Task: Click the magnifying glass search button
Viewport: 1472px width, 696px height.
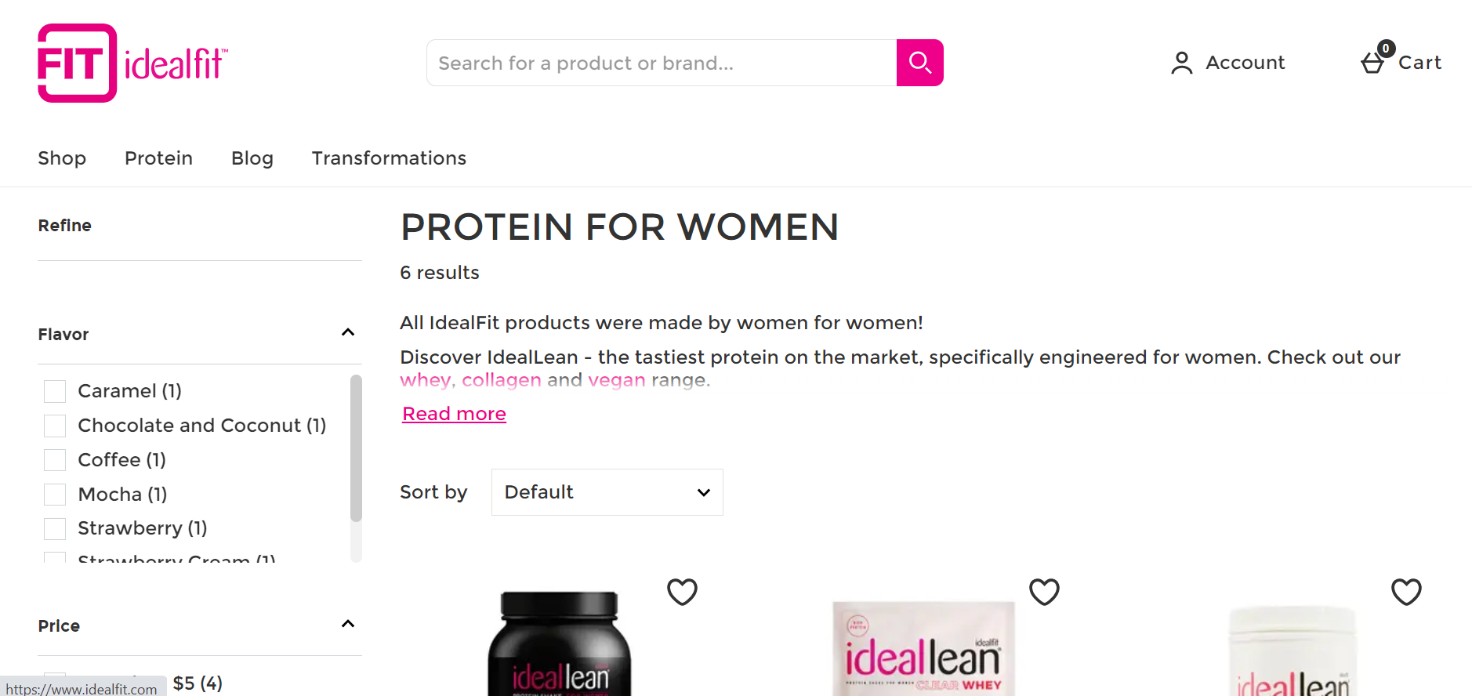Action: (919, 63)
